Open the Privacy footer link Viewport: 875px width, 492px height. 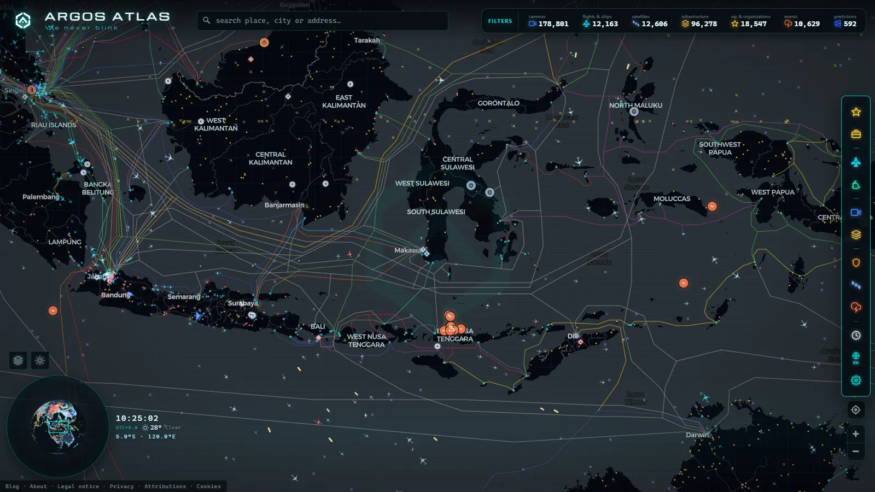click(x=121, y=486)
